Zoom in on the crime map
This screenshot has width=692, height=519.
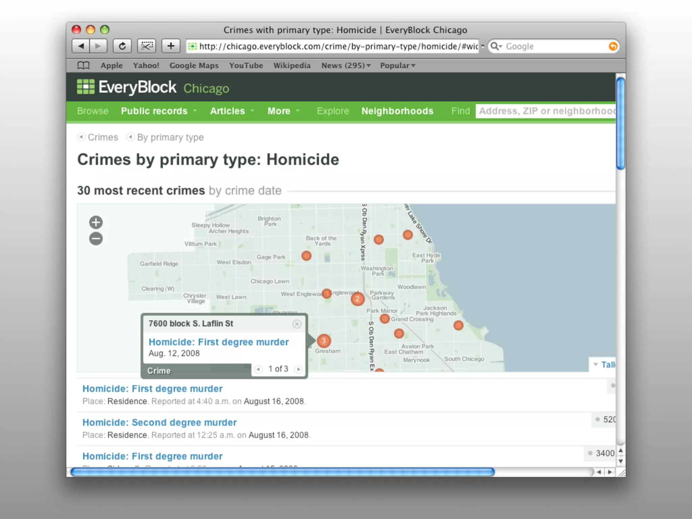pyautogui.click(x=96, y=222)
